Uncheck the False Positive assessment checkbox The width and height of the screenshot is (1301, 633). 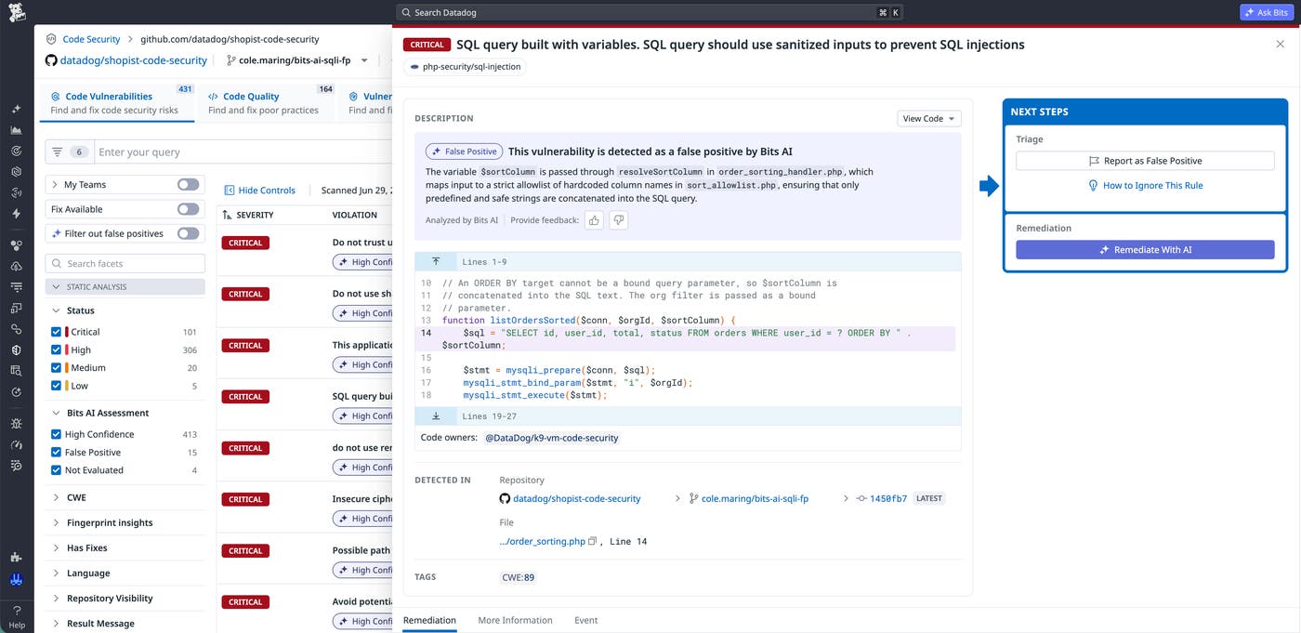56,452
